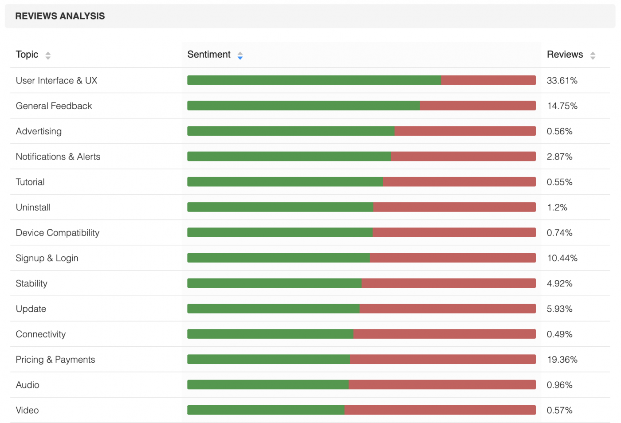This screenshot has height=423, width=621.
Task: Sort ascending using the Topic up arrow
Action: [47, 53]
